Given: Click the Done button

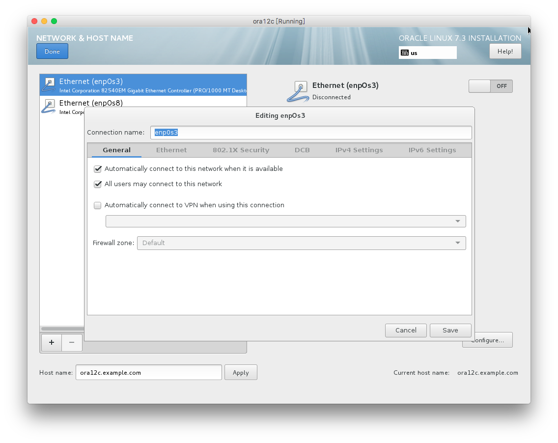Looking at the screenshot, I should click(52, 51).
